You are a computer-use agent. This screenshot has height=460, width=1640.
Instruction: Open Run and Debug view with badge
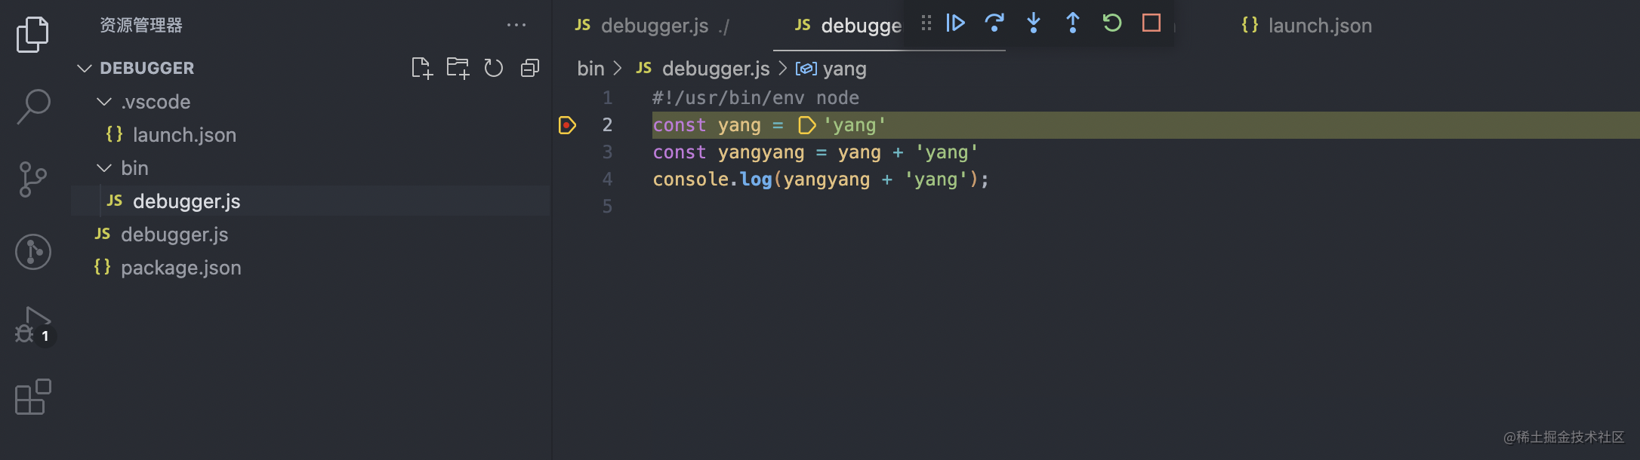pyautogui.click(x=34, y=326)
